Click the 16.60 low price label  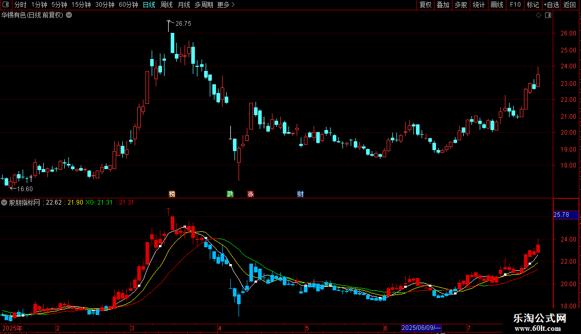tap(25, 189)
